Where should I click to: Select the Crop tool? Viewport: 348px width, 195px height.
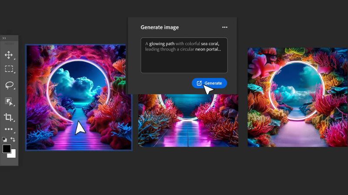(x=8, y=117)
